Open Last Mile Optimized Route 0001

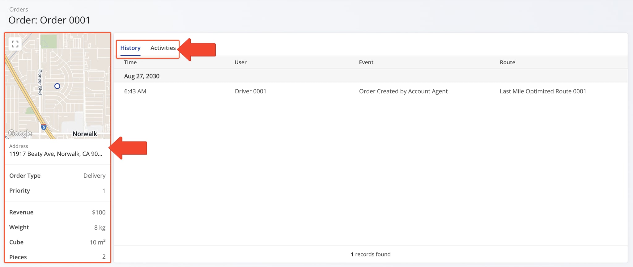[543, 91]
